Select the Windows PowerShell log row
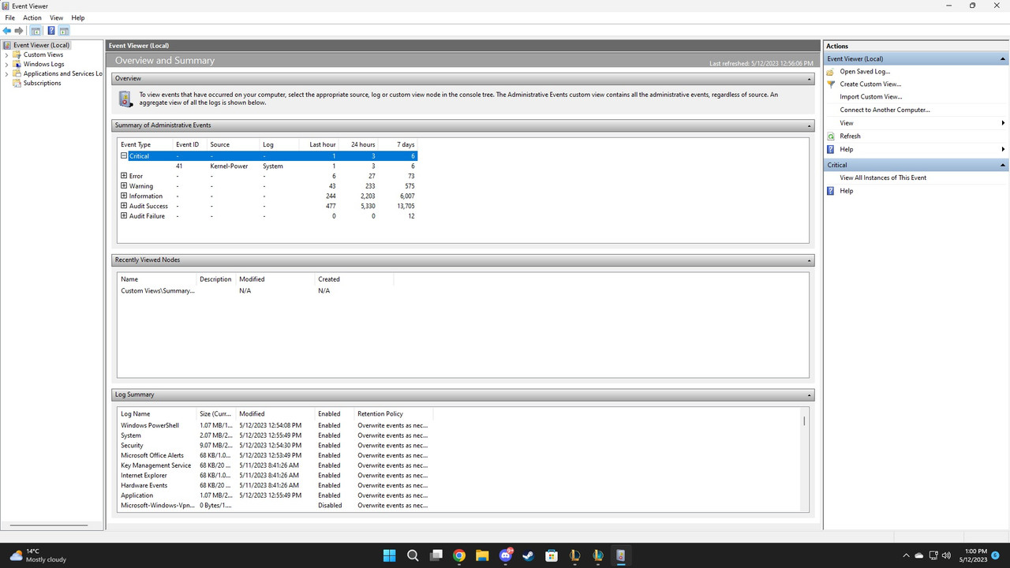 pyautogui.click(x=275, y=426)
